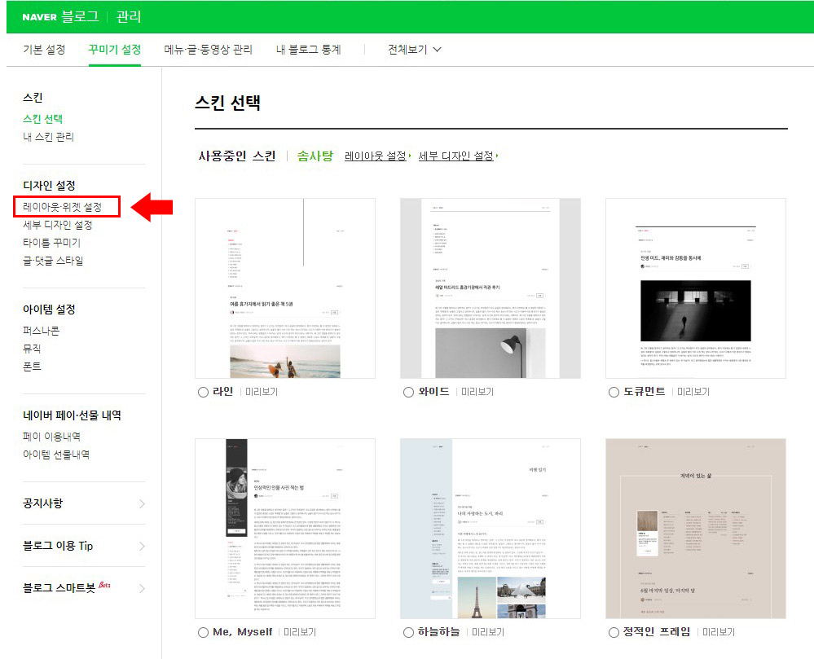This screenshot has width=814, height=659.
Task: Click the 아이템 설정 sidebar heading
Action: click(x=49, y=310)
